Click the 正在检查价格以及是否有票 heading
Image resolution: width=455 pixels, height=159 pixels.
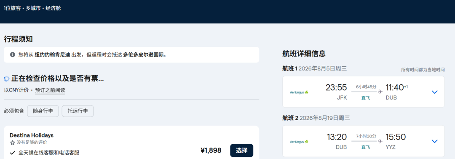57,79
